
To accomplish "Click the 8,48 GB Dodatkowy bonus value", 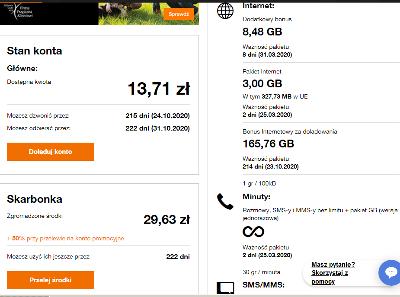I will (x=262, y=32).
